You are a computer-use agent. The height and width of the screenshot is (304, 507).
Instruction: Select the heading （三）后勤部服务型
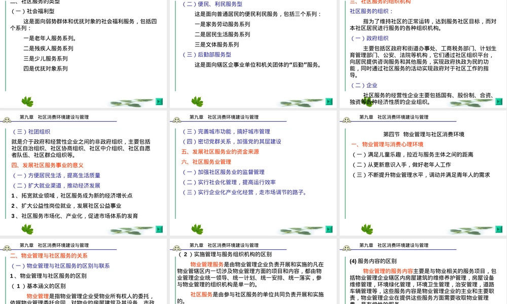[x=206, y=55]
